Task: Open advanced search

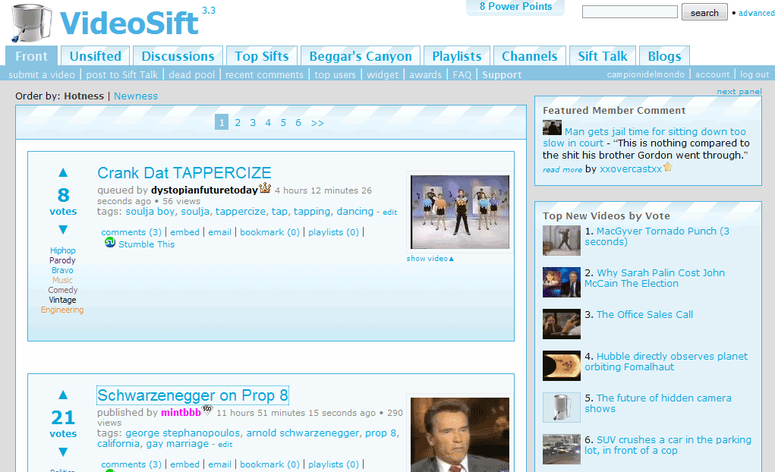Action: click(x=756, y=14)
